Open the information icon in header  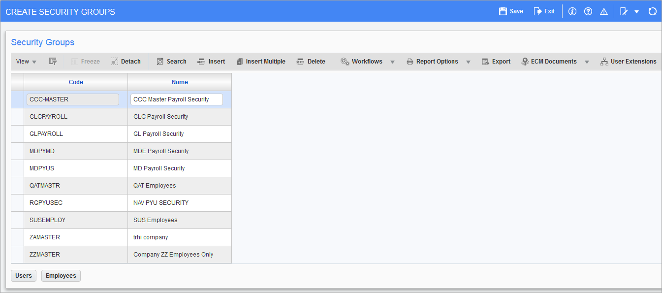tap(572, 11)
